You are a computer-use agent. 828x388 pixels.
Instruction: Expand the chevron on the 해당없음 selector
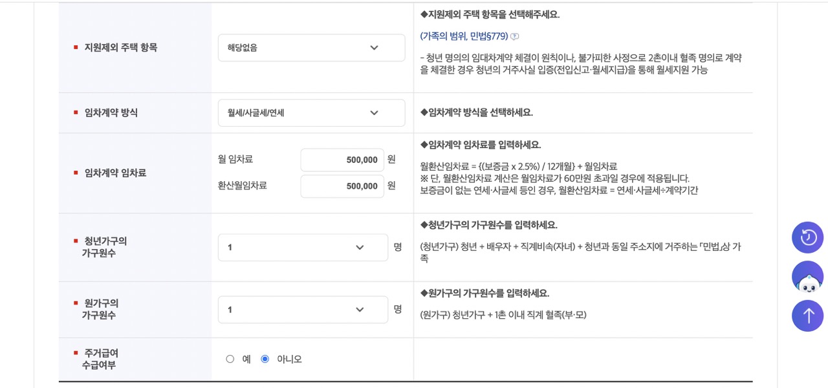[x=374, y=47]
